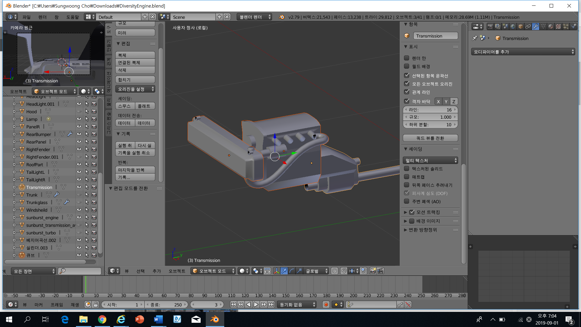581x327 pixels.
Task: Open 오브젝트 모드 dropdown in main 3D view header
Action: [x=213, y=271]
